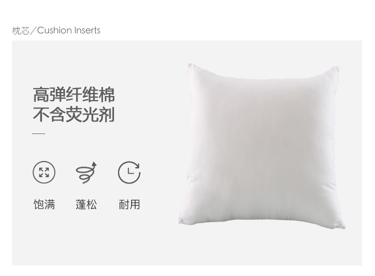
Task: Click the 枕芯 section title characters
Action: (20, 30)
